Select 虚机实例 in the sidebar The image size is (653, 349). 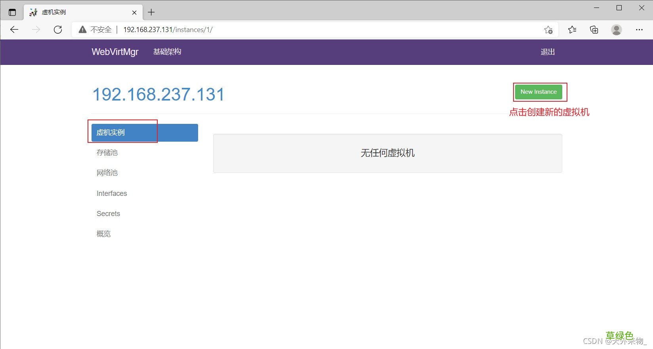(x=145, y=133)
